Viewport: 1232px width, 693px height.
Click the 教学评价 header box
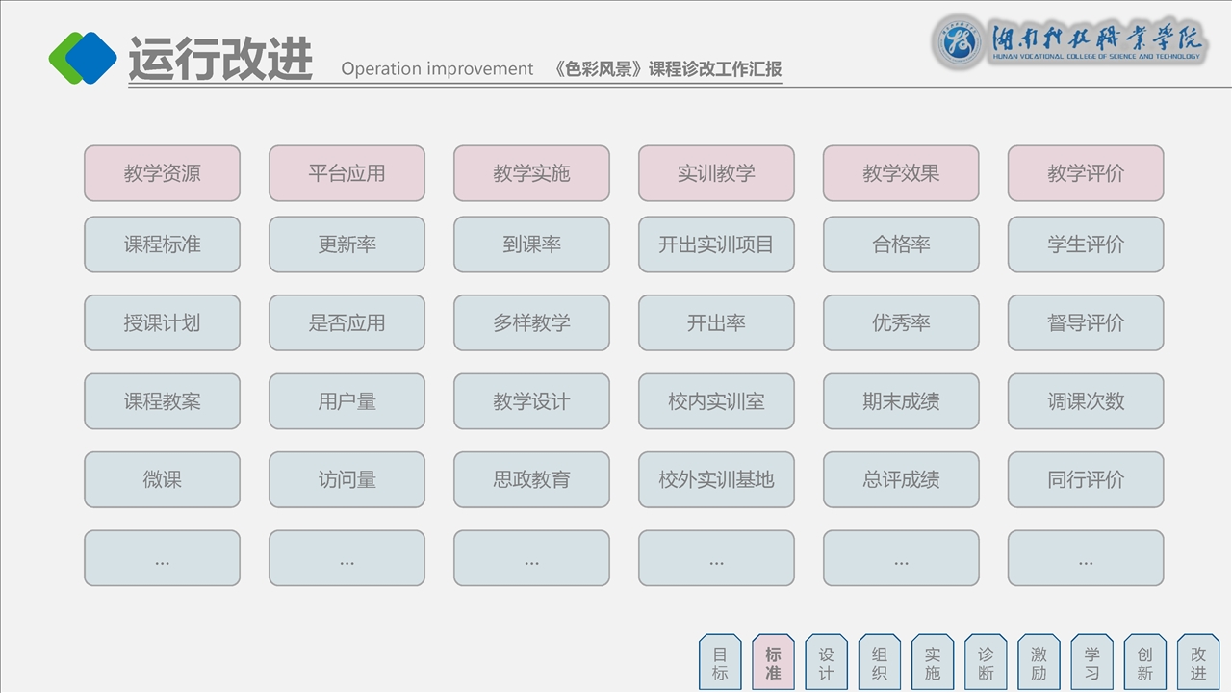pos(1086,173)
